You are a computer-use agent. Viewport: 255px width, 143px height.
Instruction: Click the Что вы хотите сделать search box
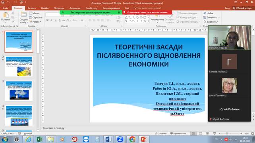[148, 8]
